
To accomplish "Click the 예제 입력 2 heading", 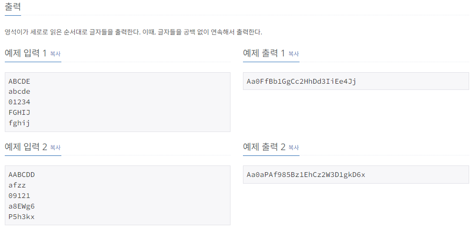I will 26,147.
